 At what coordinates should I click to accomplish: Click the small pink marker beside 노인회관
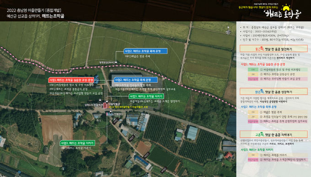tap(107, 115)
